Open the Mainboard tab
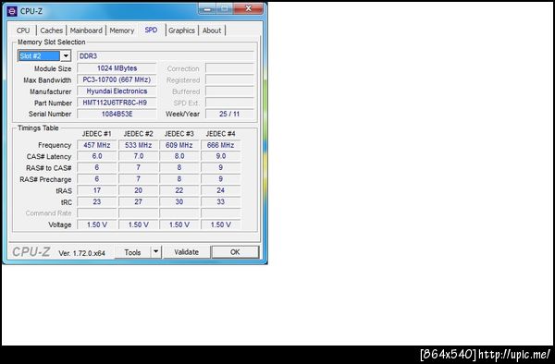This screenshot has height=364, width=555. [86, 30]
